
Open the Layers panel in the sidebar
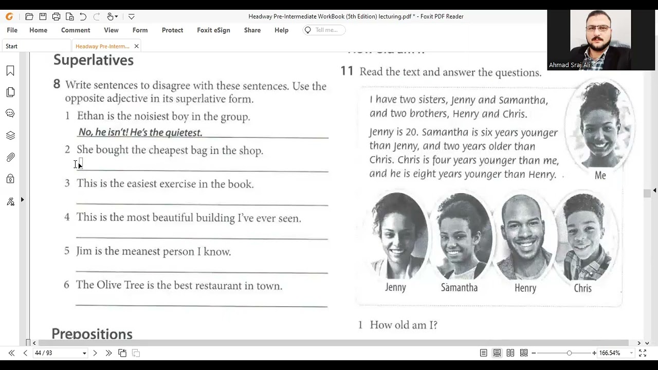[x=10, y=136]
